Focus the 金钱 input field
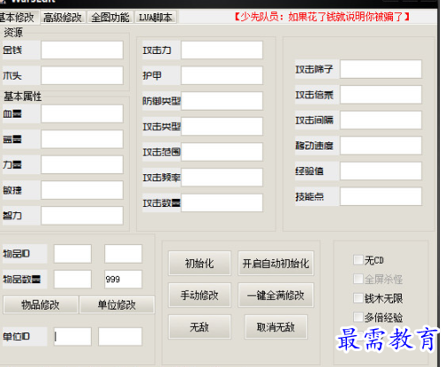 pyautogui.click(x=82, y=50)
